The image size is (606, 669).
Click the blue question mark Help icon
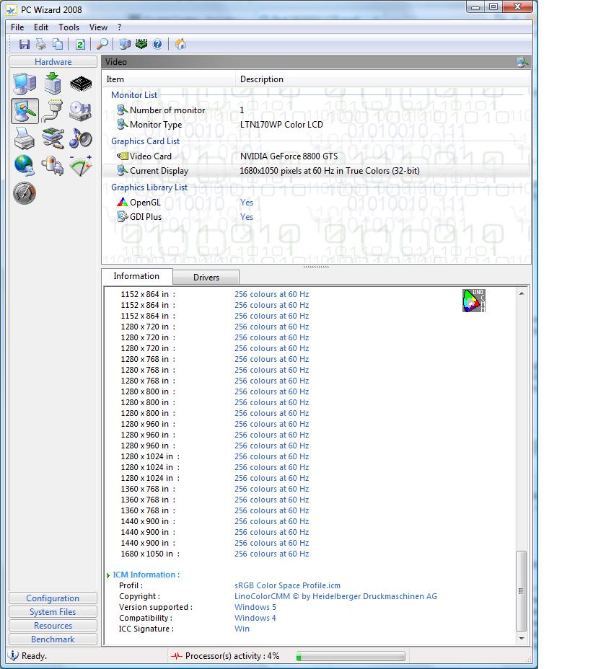click(x=157, y=44)
